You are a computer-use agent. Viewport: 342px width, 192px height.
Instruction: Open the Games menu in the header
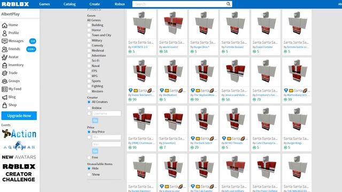click(44, 4)
